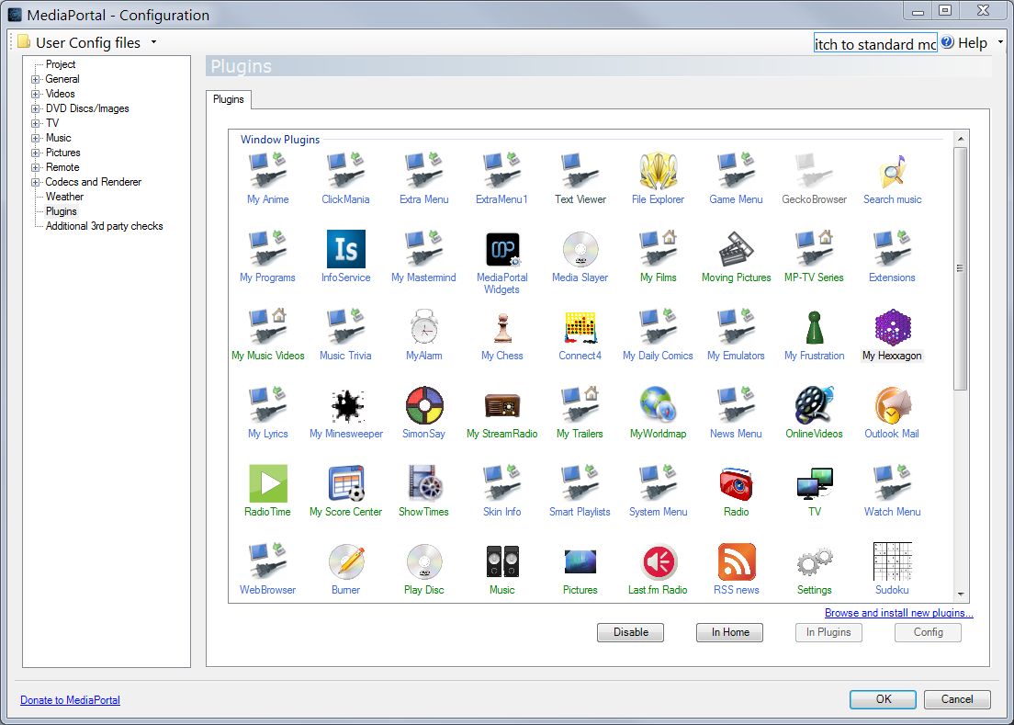Screen dimensions: 1014x725
Task: Click the plugin list scrollbar up arrow
Action: coord(961,139)
